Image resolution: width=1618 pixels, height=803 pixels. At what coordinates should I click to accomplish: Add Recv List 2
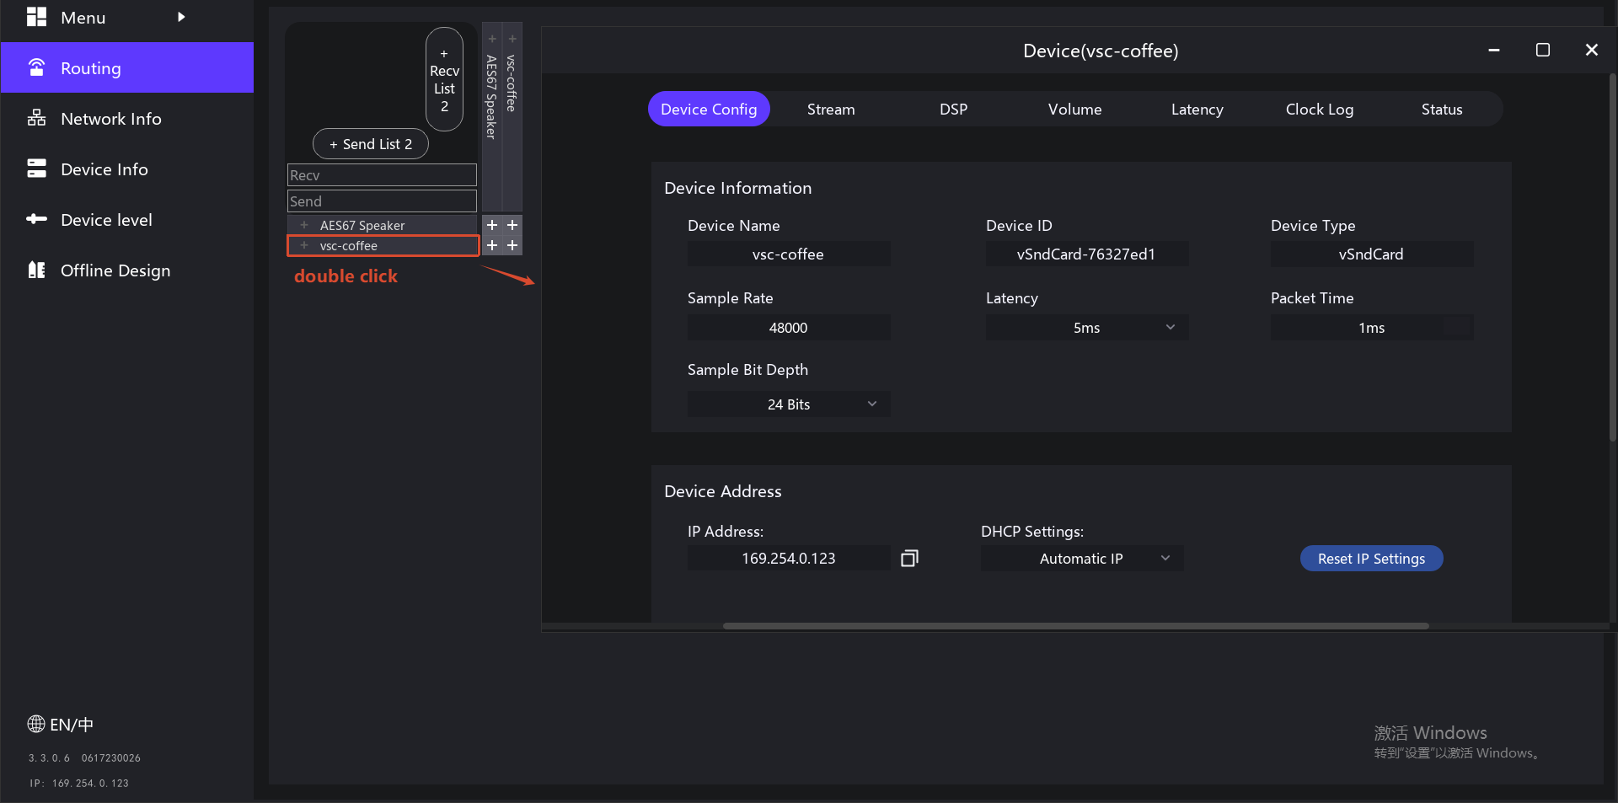[444, 79]
